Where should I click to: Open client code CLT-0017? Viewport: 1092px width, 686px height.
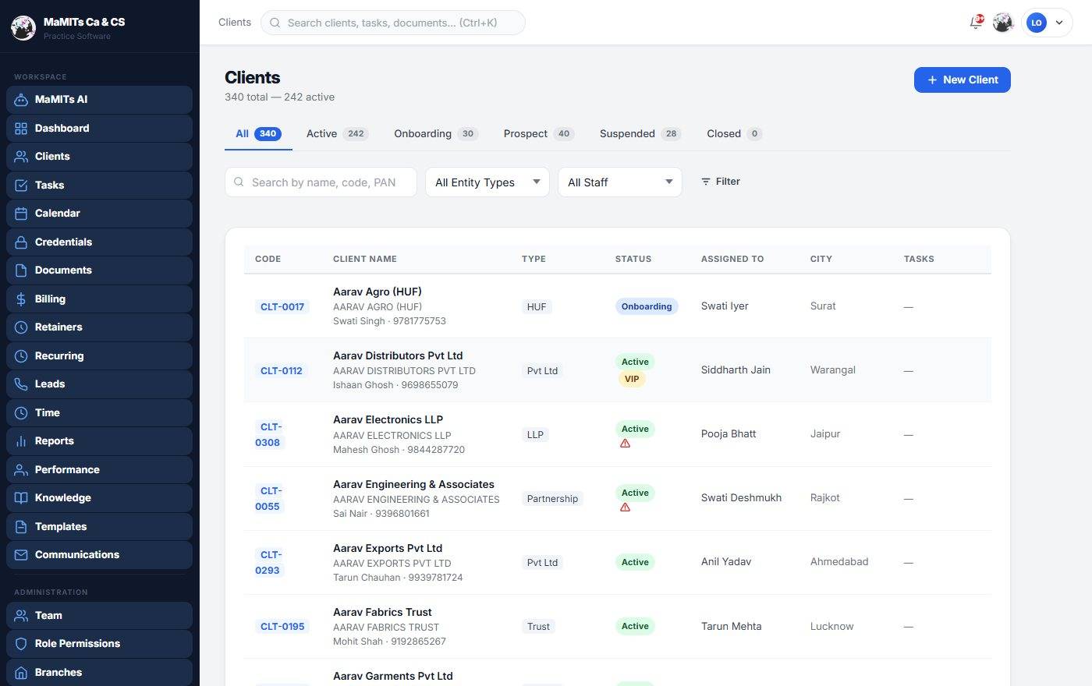click(x=282, y=307)
